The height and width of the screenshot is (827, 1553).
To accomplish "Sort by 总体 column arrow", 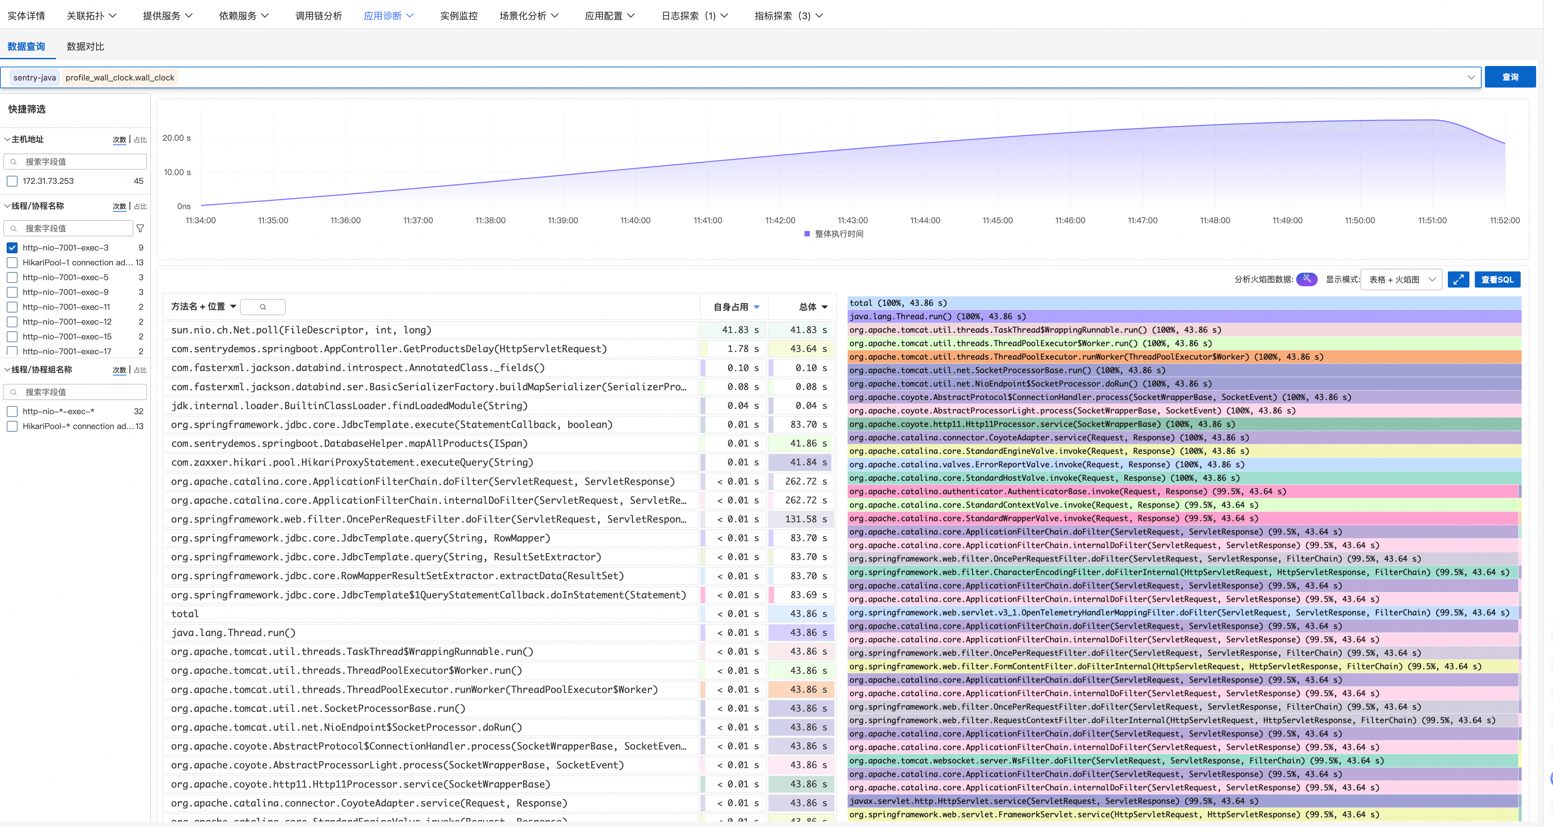I will tap(824, 307).
